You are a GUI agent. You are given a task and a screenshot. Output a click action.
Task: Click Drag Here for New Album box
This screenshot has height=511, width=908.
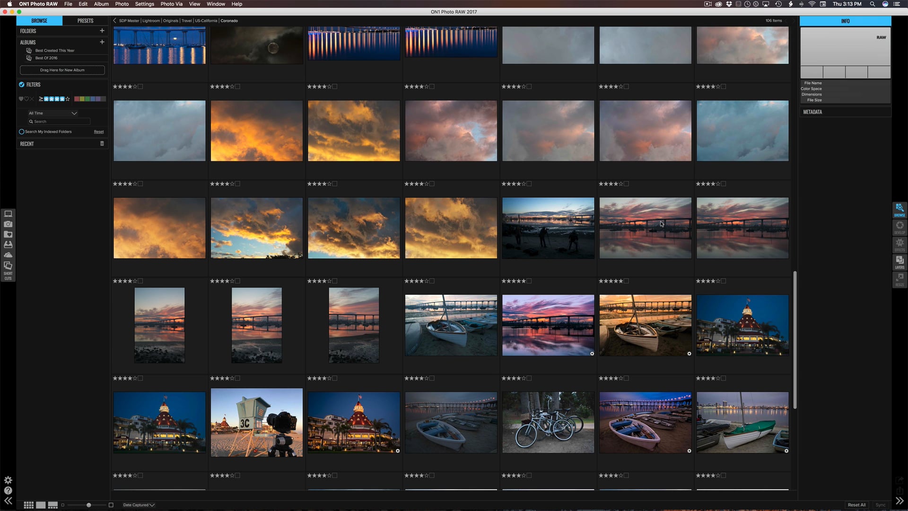(62, 70)
